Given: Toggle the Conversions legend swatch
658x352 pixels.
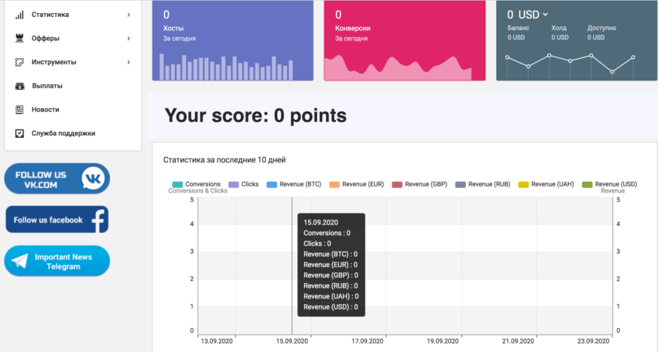Looking at the screenshot, I should [x=177, y=185].
